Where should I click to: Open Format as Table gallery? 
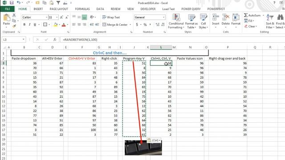coord(191,21)
